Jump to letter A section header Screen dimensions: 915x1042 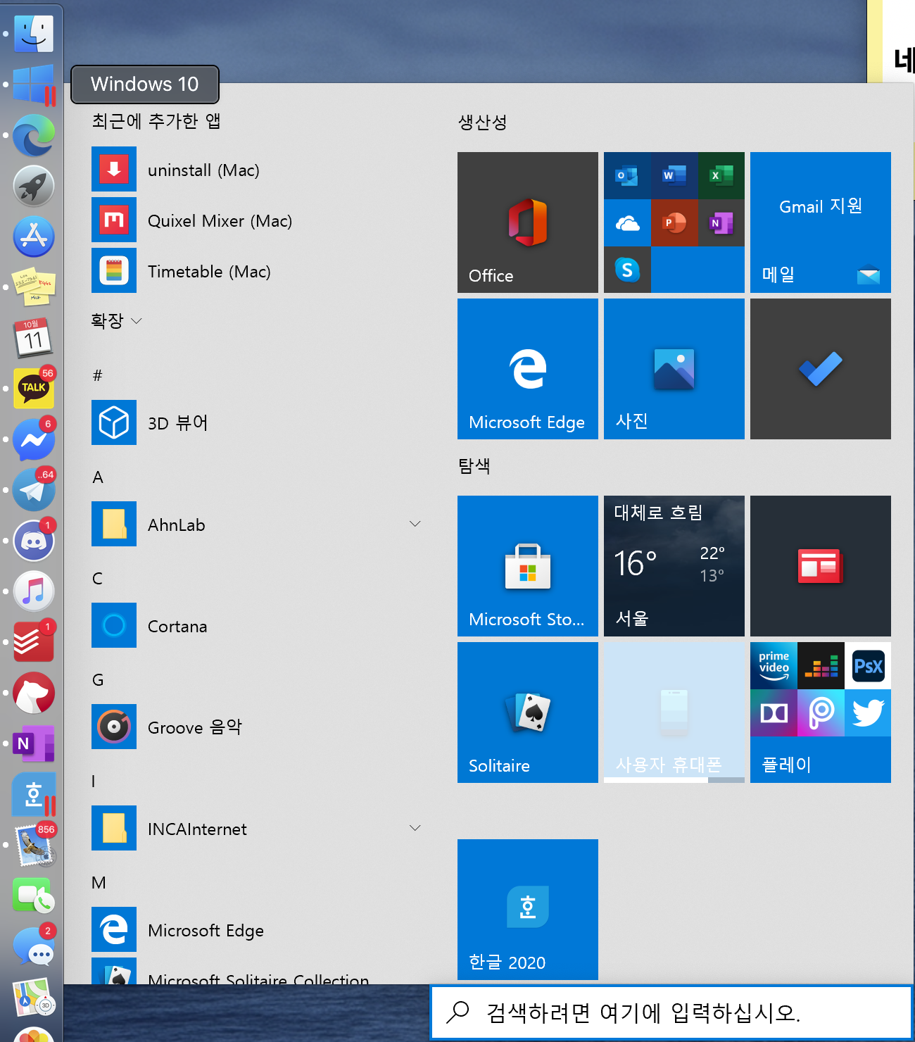click(x=98, y=477)
